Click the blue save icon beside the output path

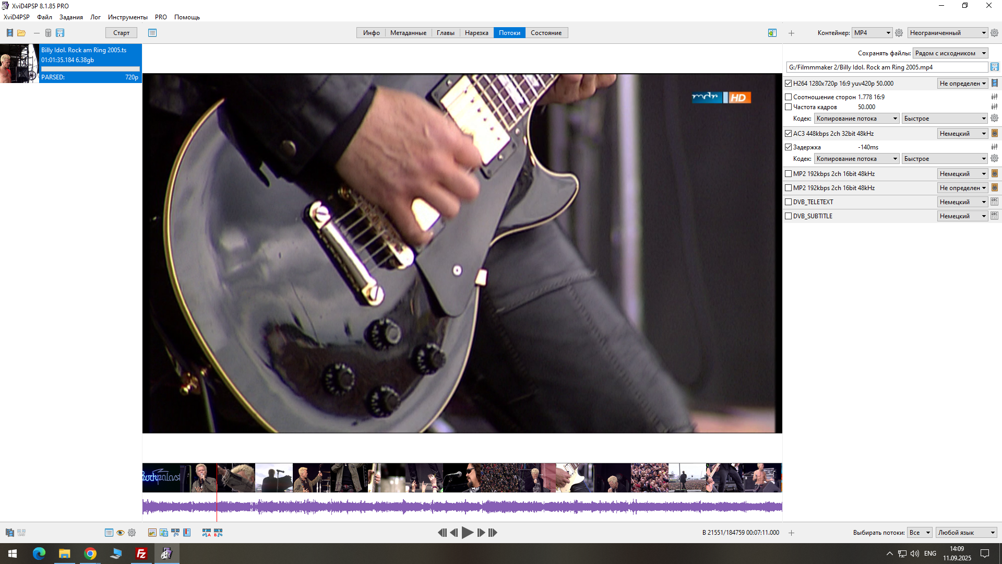point(995,67)
